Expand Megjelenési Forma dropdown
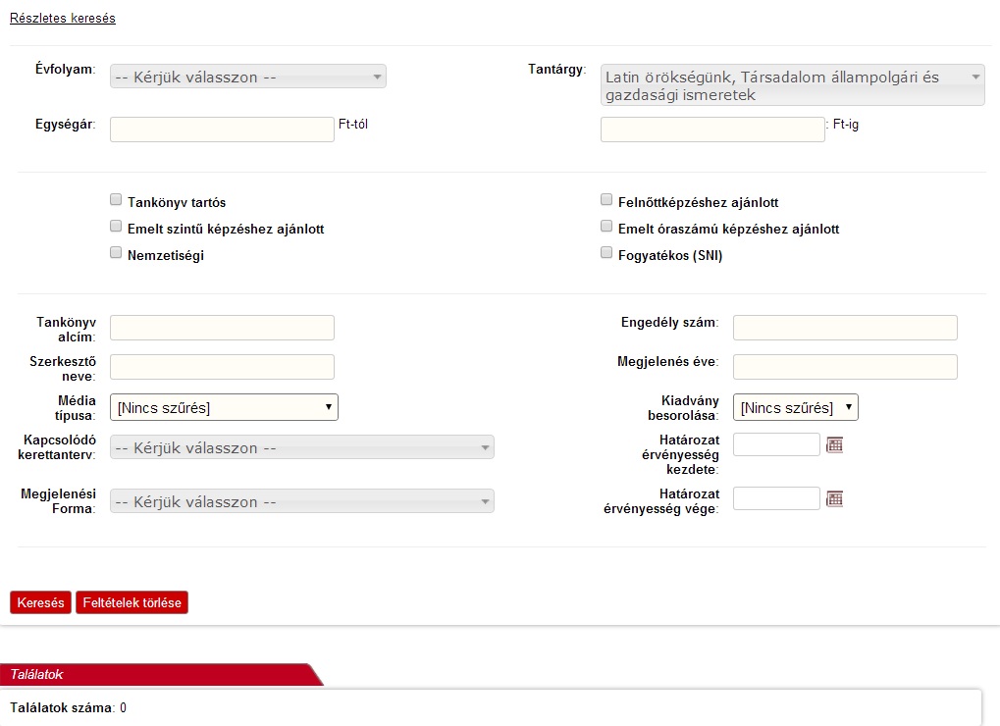The width and height of the screenshot is (1000, 726). 301,501
